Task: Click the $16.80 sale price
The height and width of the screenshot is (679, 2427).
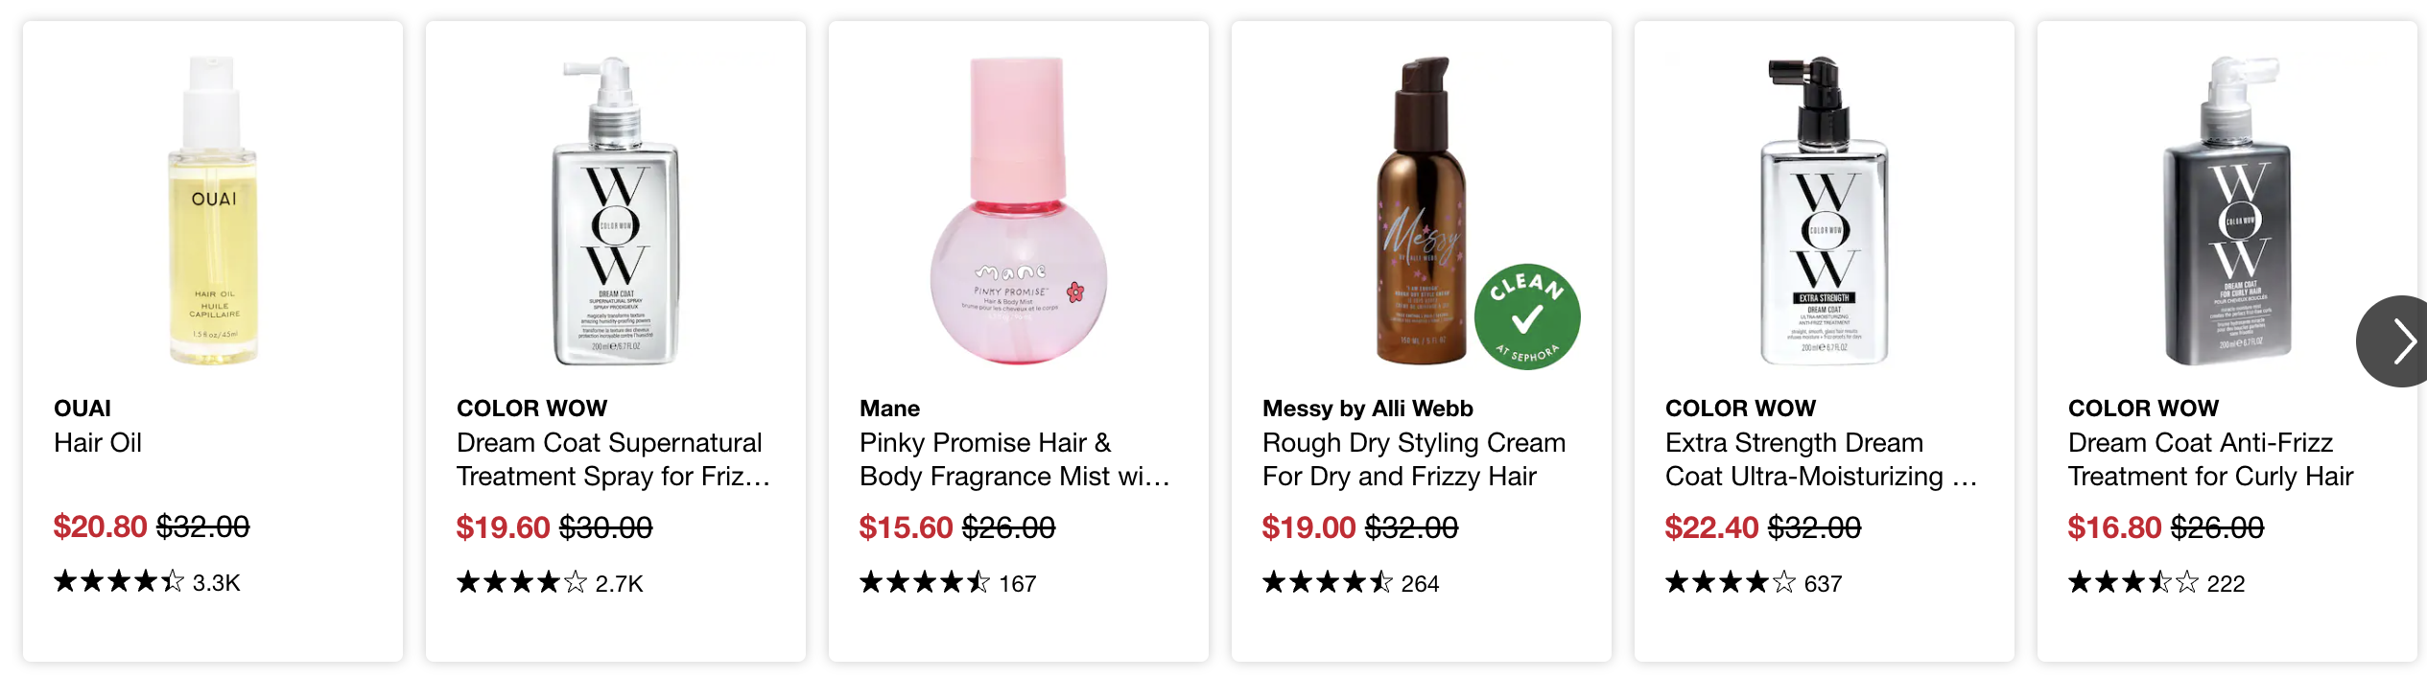Action: click(x=2114, y=527)
